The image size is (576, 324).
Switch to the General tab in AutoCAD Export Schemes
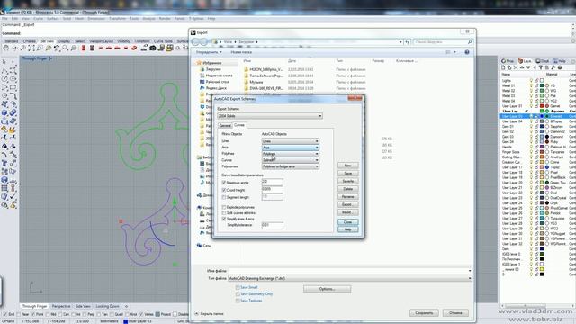pyautogui.click(x=225, y=126)
